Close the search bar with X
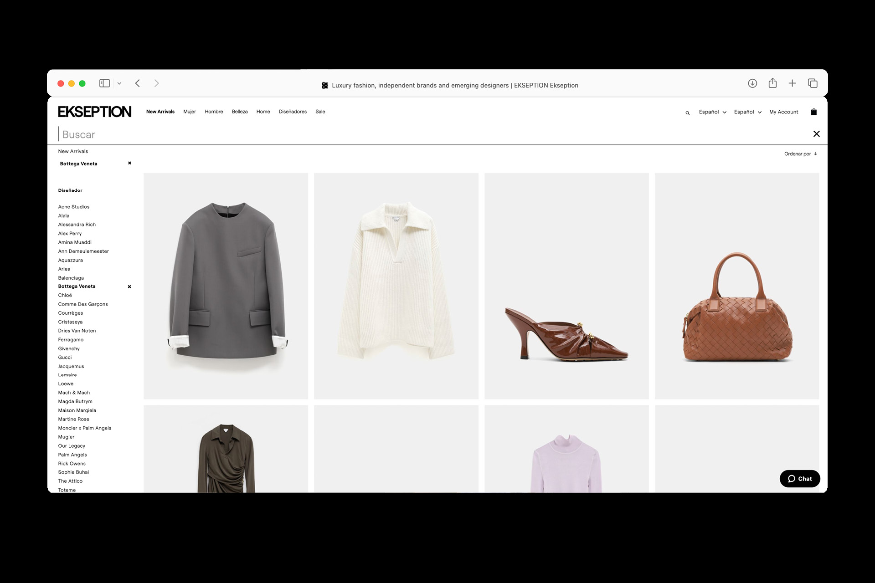The width and height of the screenshot is (875, 583). [x=816, y=134]
